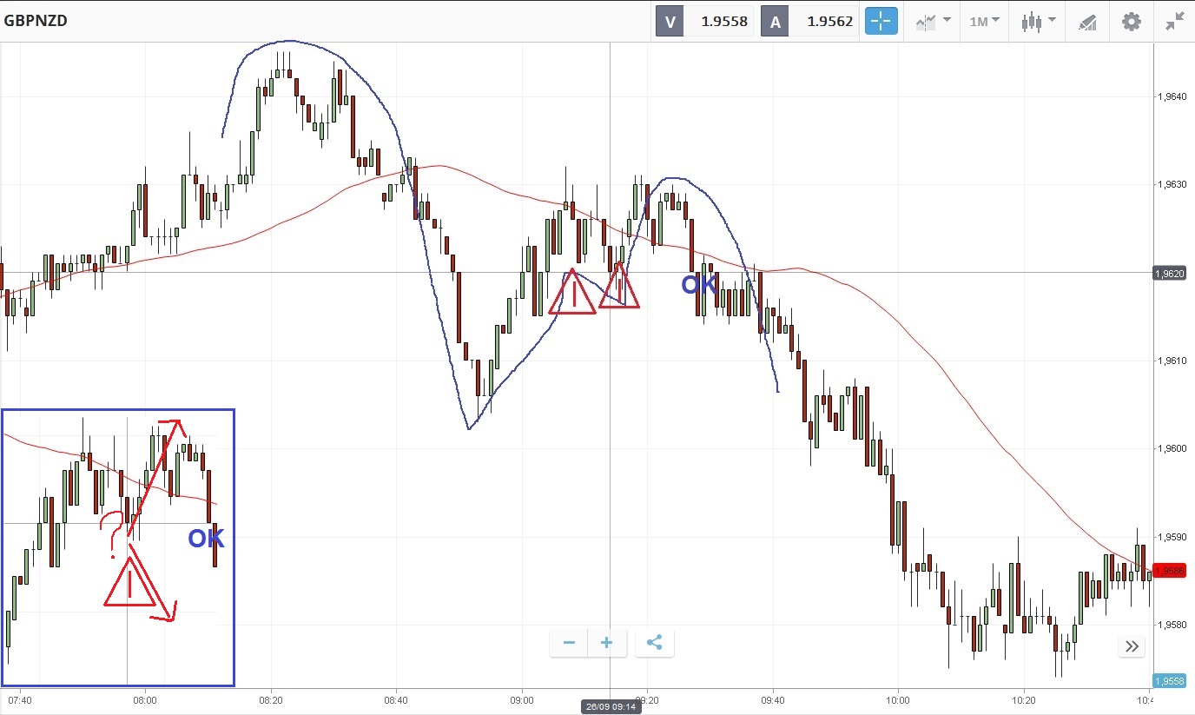
Task: Click the 10:20 time axis label
Action: 1024,700
